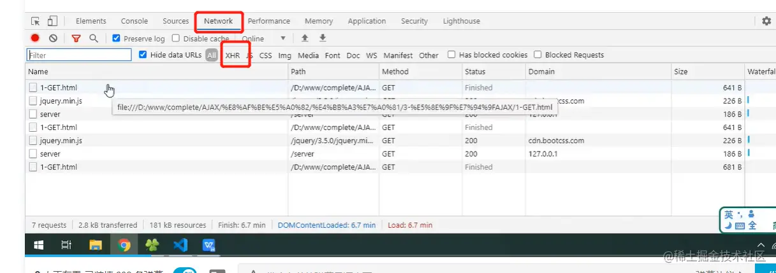Filter requests by XHR type
776x273 pixels.
[233, 55]
